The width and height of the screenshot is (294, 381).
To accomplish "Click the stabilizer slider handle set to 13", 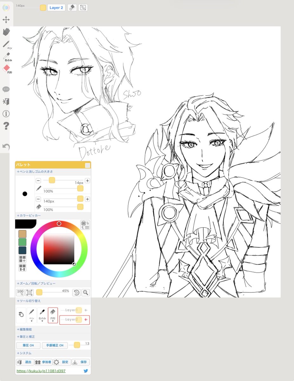I will tap(77, 345).
